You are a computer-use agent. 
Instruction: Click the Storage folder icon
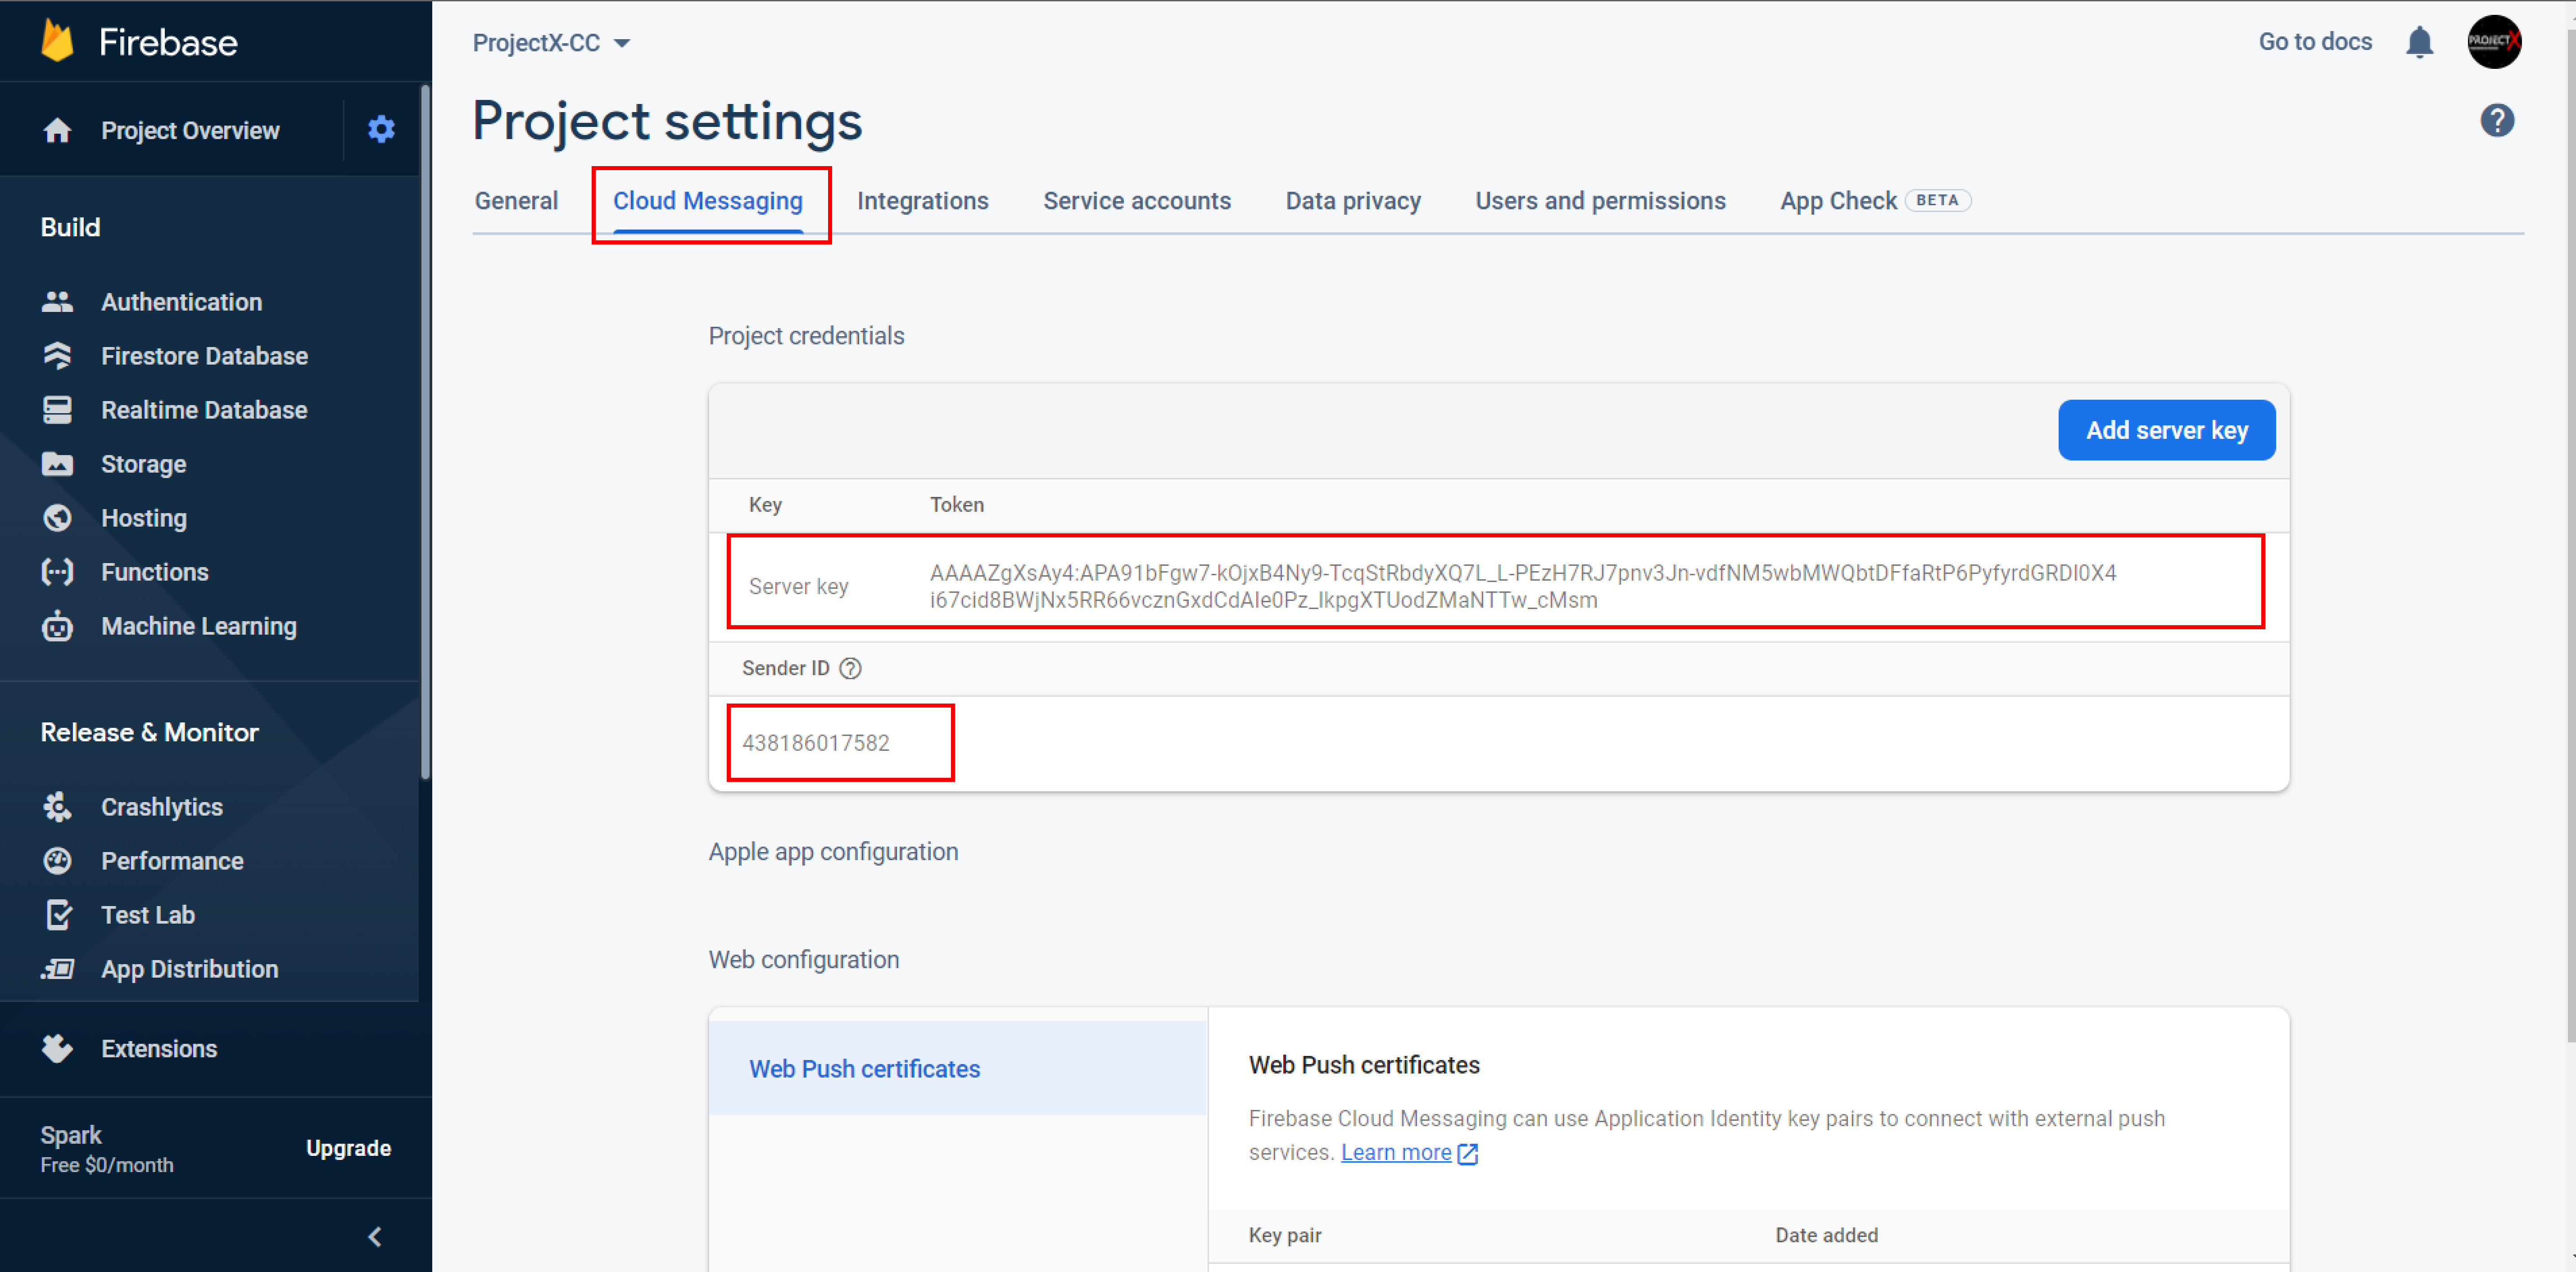[57, 463]
